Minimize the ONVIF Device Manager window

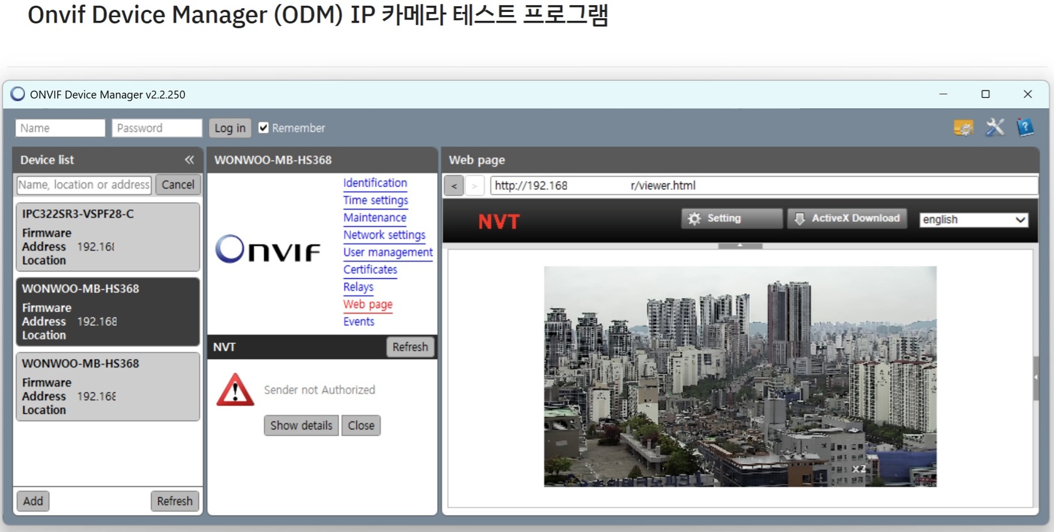coord(943,94)
